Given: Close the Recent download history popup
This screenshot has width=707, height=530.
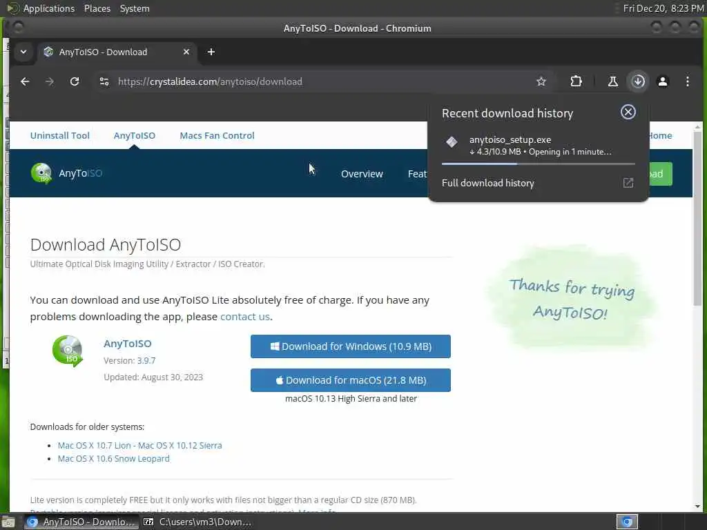Looking at the screenshot, I should coord(628,112).
